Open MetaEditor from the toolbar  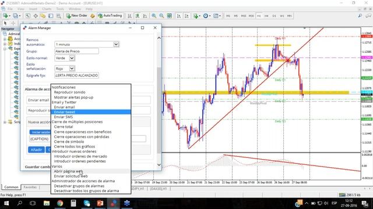(92, 16)
